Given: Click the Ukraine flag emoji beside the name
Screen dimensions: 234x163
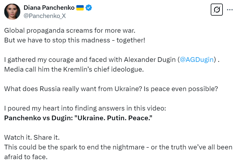Looking at the screenshot, I should 80,8.
